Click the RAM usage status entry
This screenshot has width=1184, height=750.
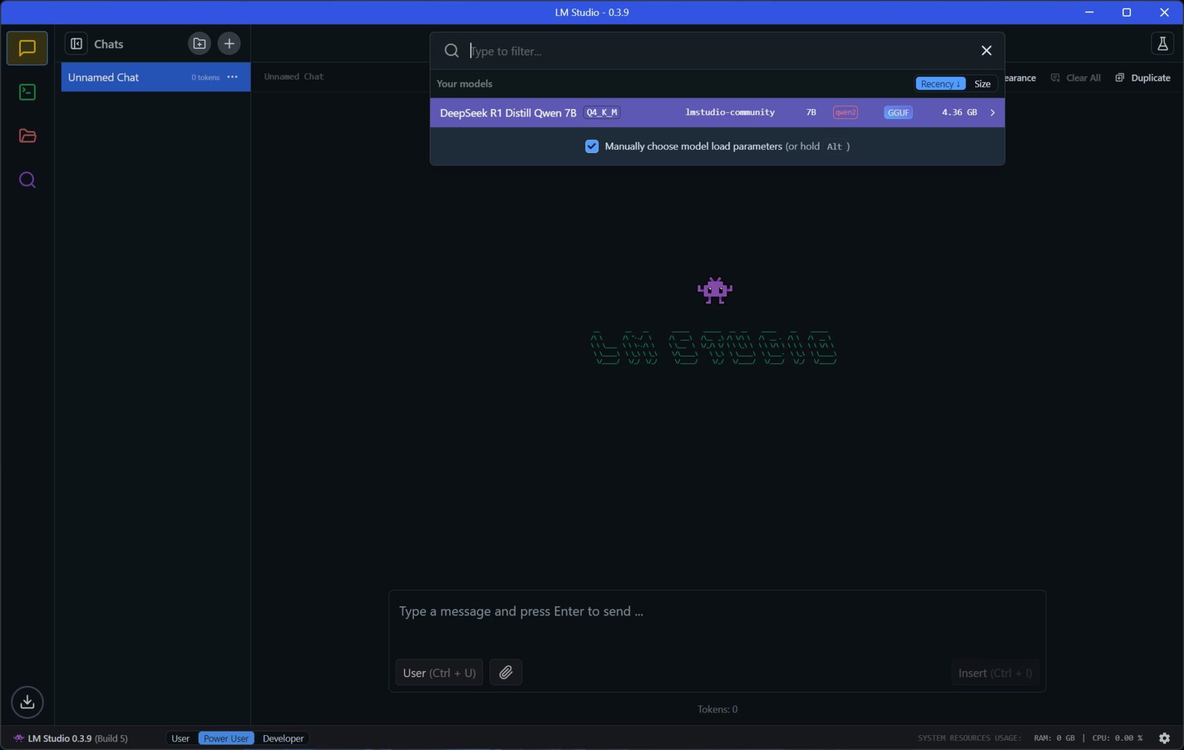point(1054,738)
